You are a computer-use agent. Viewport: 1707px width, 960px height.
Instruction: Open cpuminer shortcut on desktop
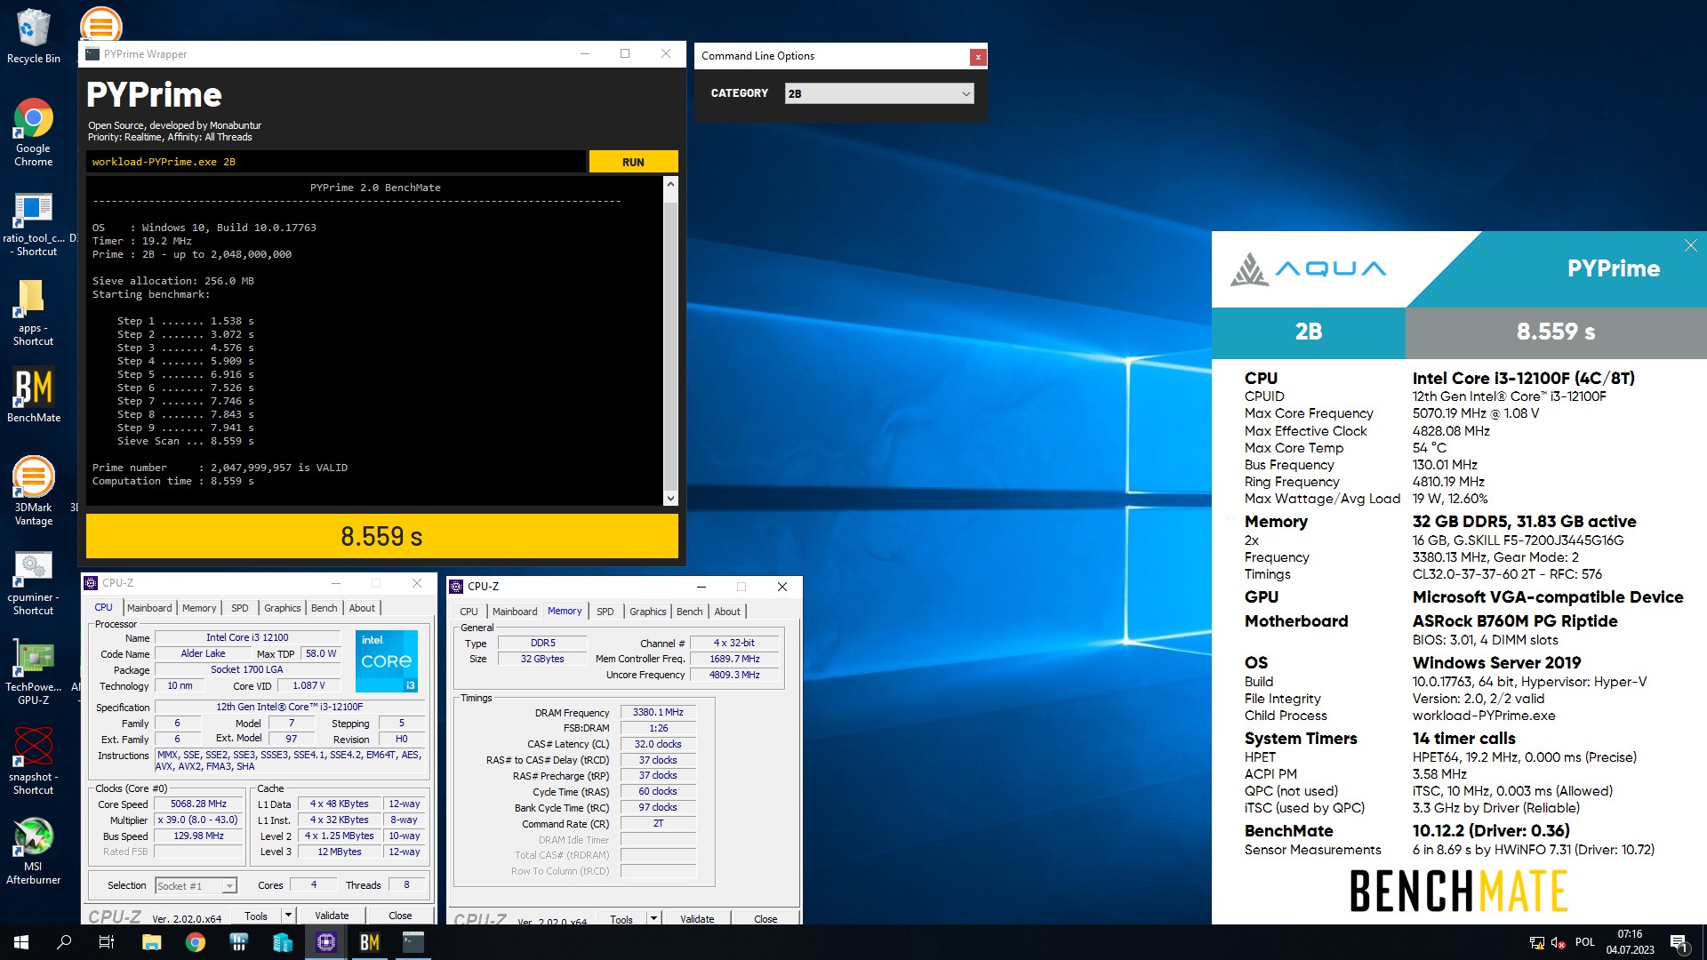pyautogui.click(x=33, y=583)
